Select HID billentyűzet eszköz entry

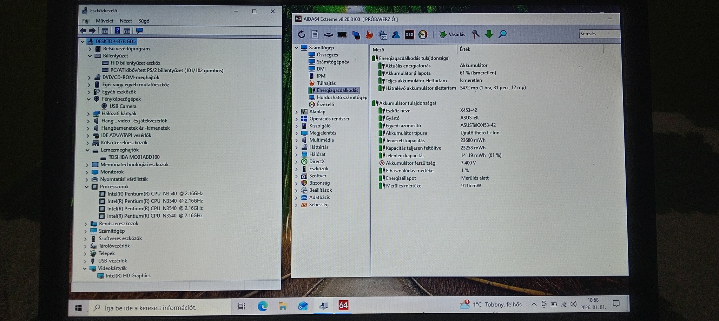pos(135,63)
